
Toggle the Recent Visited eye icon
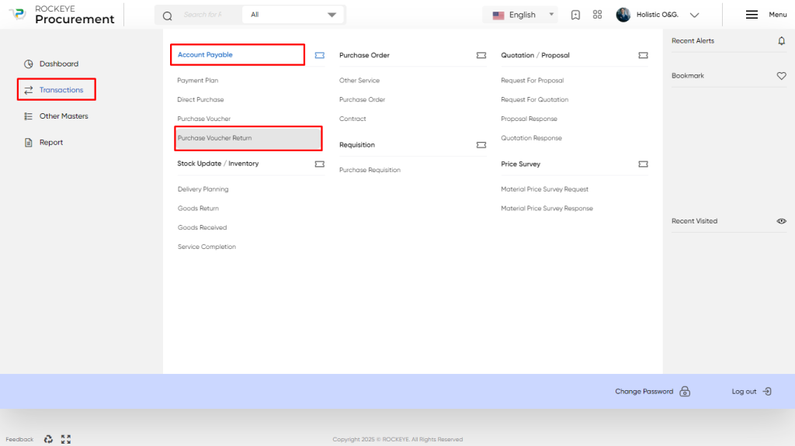(781, 221)
